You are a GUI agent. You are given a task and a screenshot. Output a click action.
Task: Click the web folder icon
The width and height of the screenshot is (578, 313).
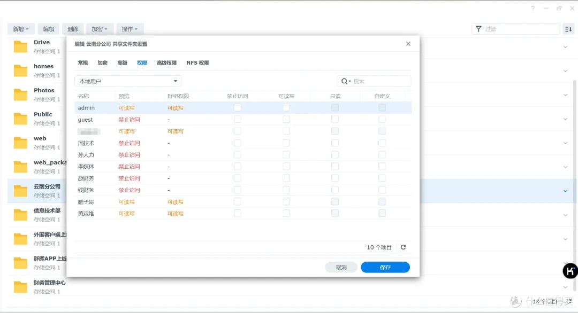20,143
